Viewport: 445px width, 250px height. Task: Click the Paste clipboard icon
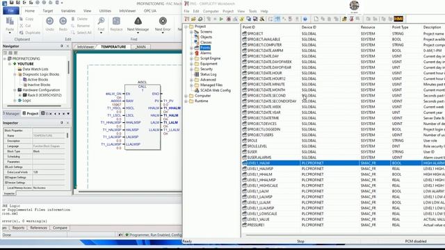10,22
